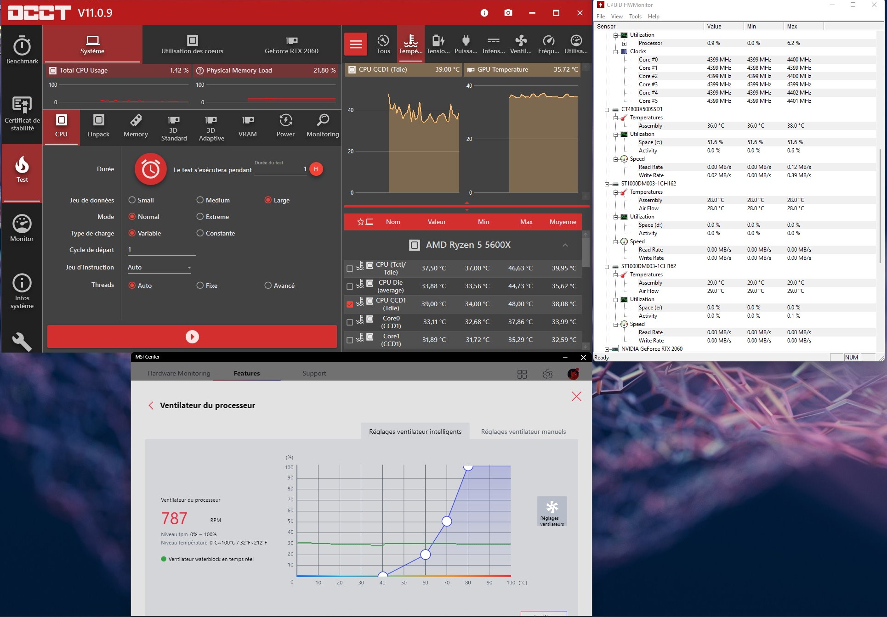
Task: Open the Tools menu in HWMonitor
Action: pyautogui.click(x=635, y=17)
